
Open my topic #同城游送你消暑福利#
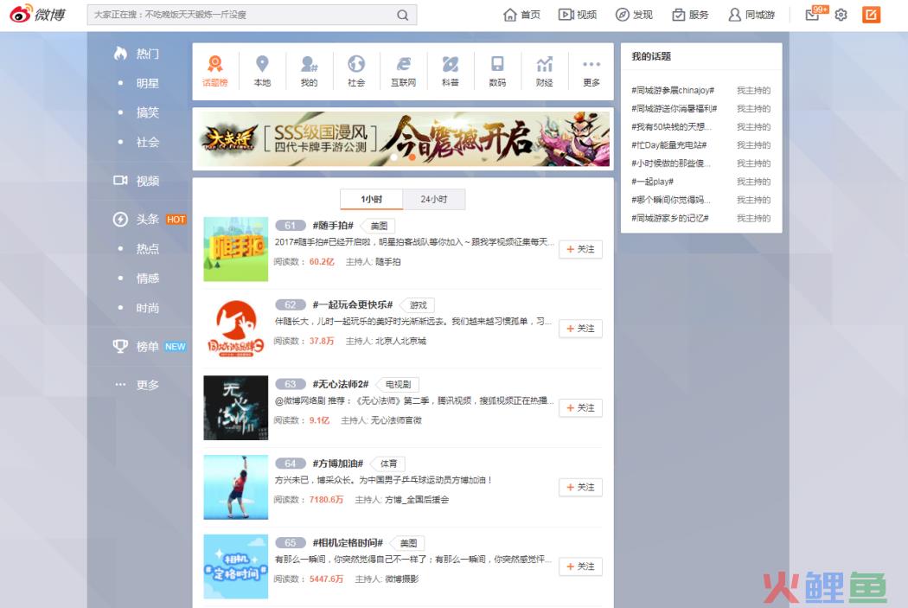tap(674, 108)
